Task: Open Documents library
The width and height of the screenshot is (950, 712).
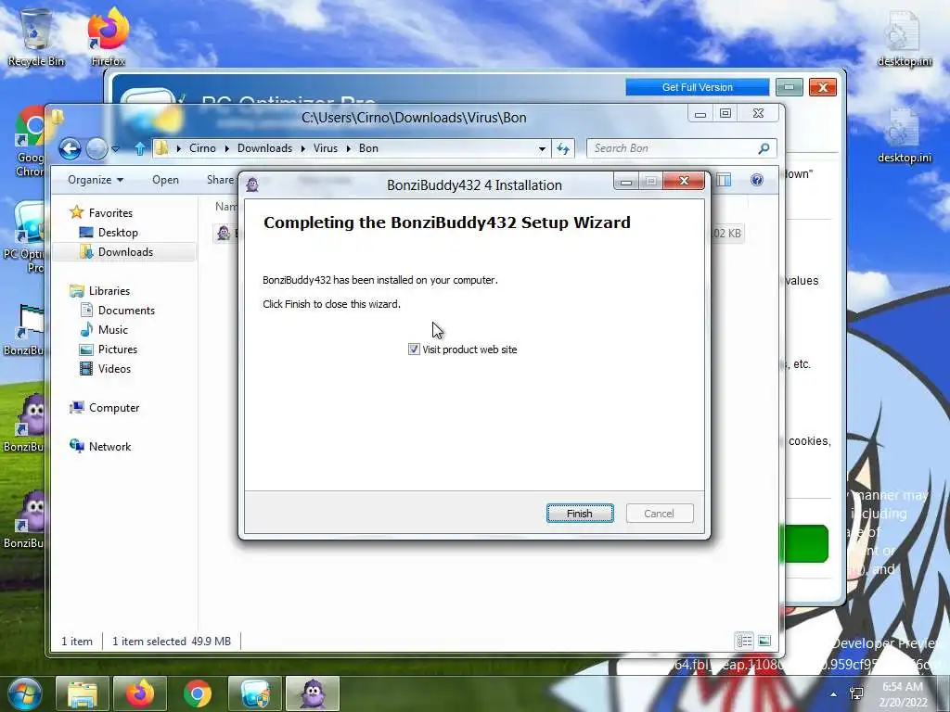Action: (126, 310)
